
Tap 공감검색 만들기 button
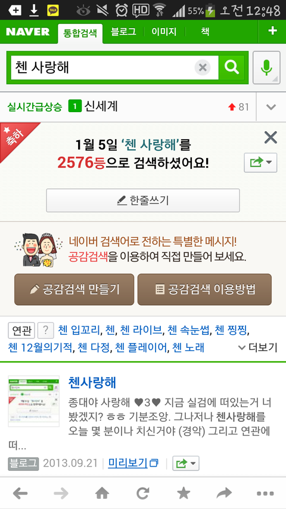click(74, 289)
